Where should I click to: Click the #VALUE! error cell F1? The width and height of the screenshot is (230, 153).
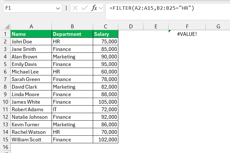point(187,34)
